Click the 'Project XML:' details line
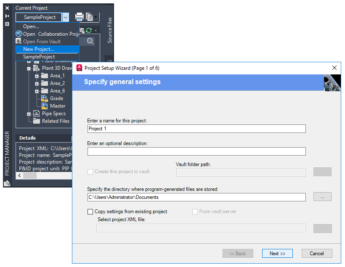This screenshot has width=345, height=267. coord(45,148)
